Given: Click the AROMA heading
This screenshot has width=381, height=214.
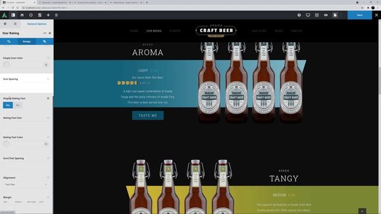Looking at the screenshot, I should pos(148,52).
